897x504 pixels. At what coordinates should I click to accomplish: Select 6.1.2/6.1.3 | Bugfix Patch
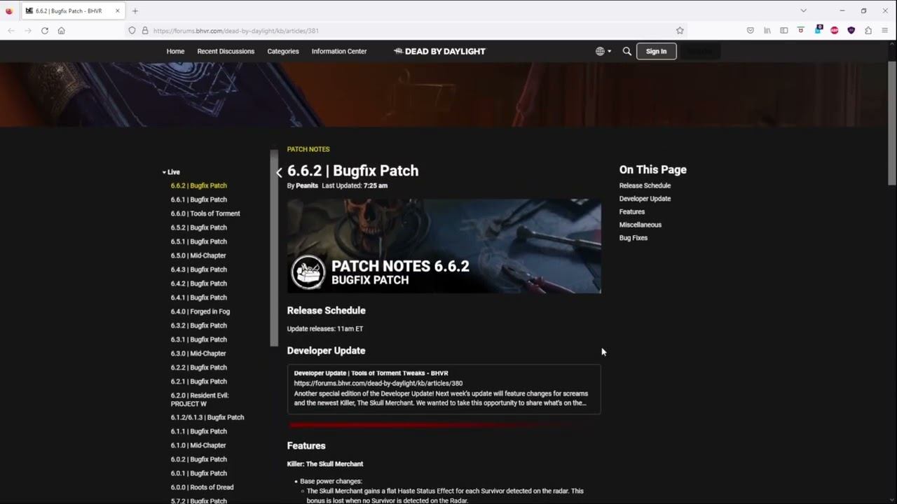tap(207, 417)
